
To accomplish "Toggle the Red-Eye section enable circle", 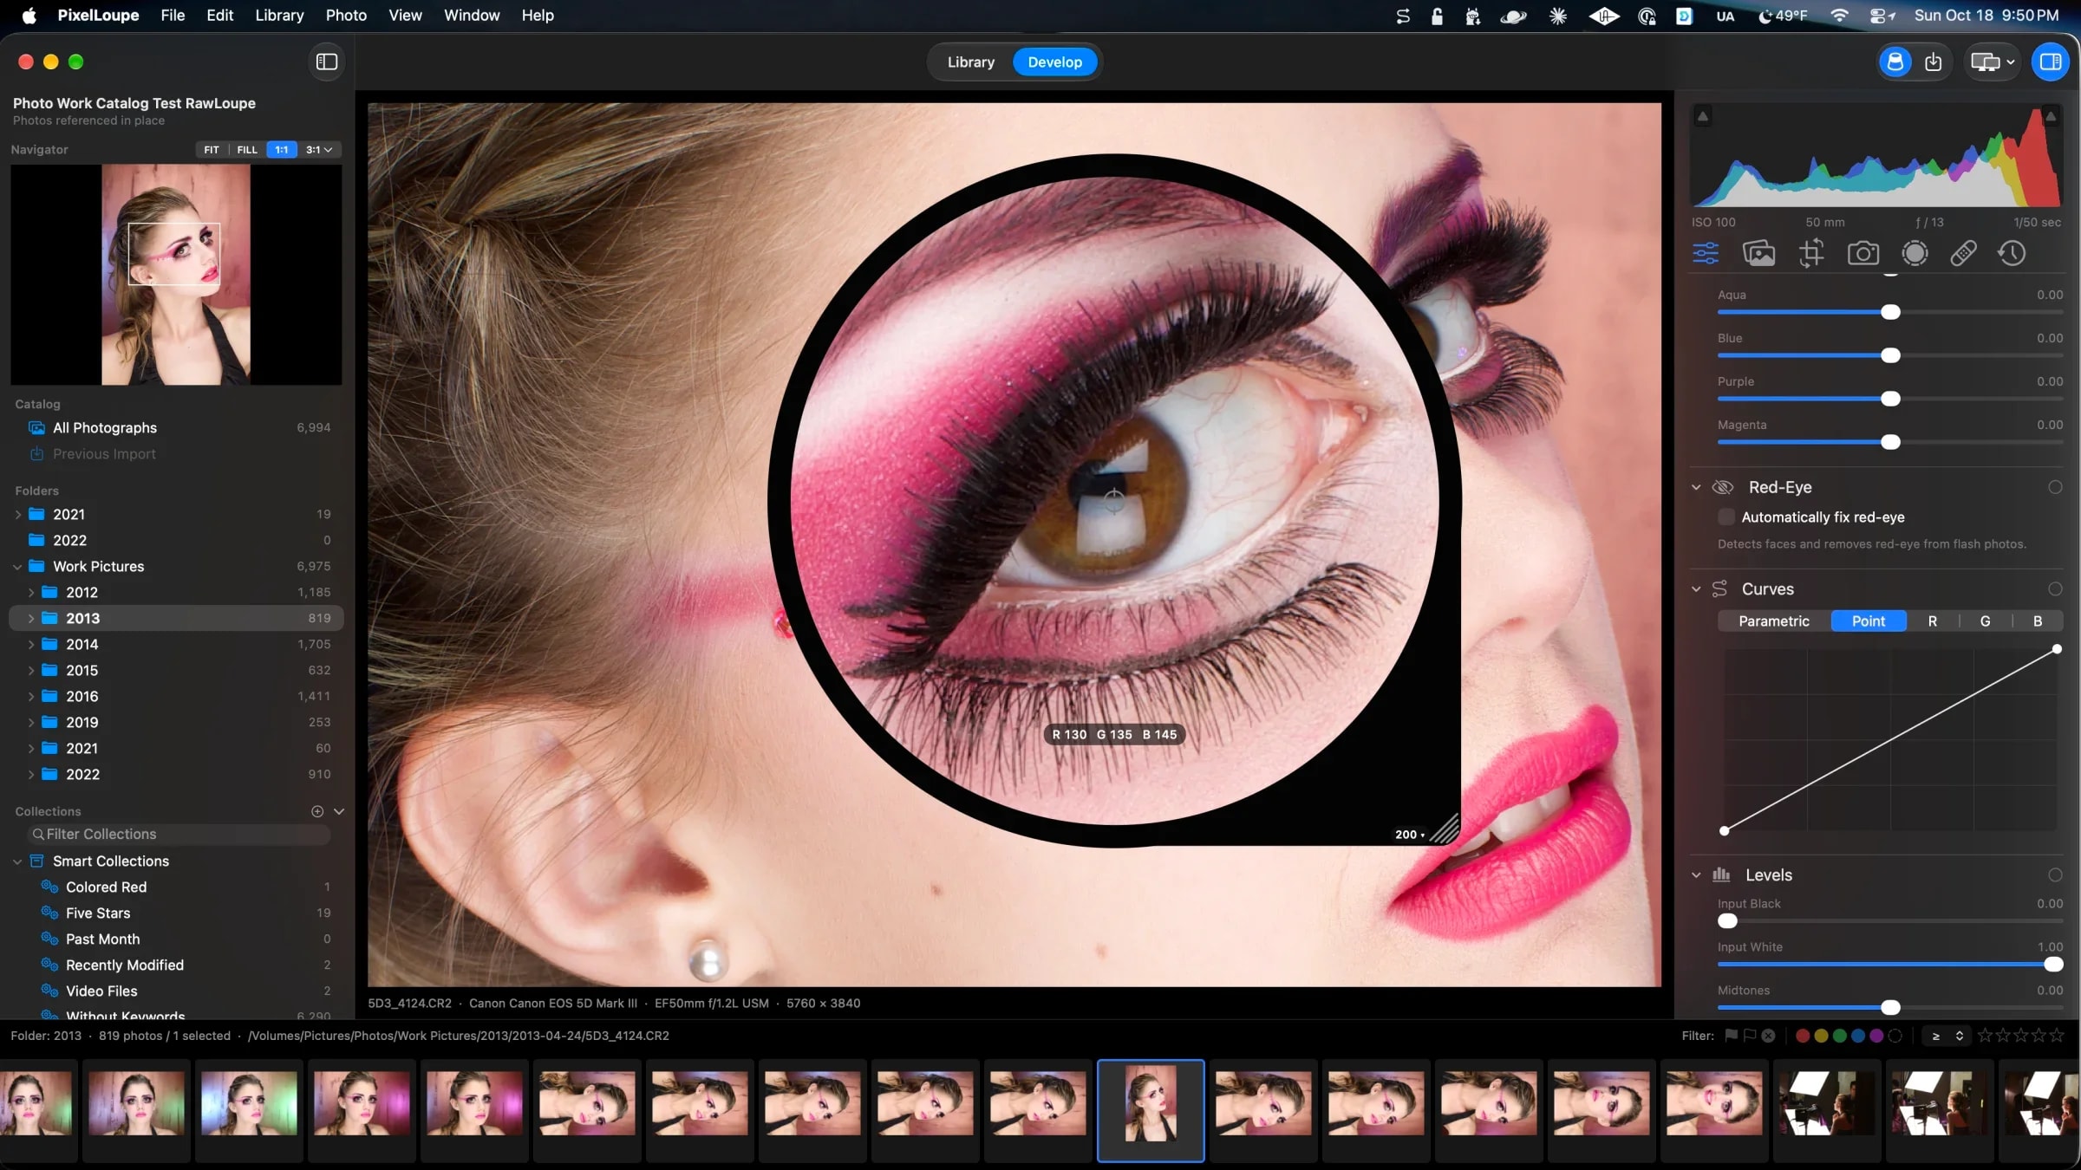I will pos(2055,487).
